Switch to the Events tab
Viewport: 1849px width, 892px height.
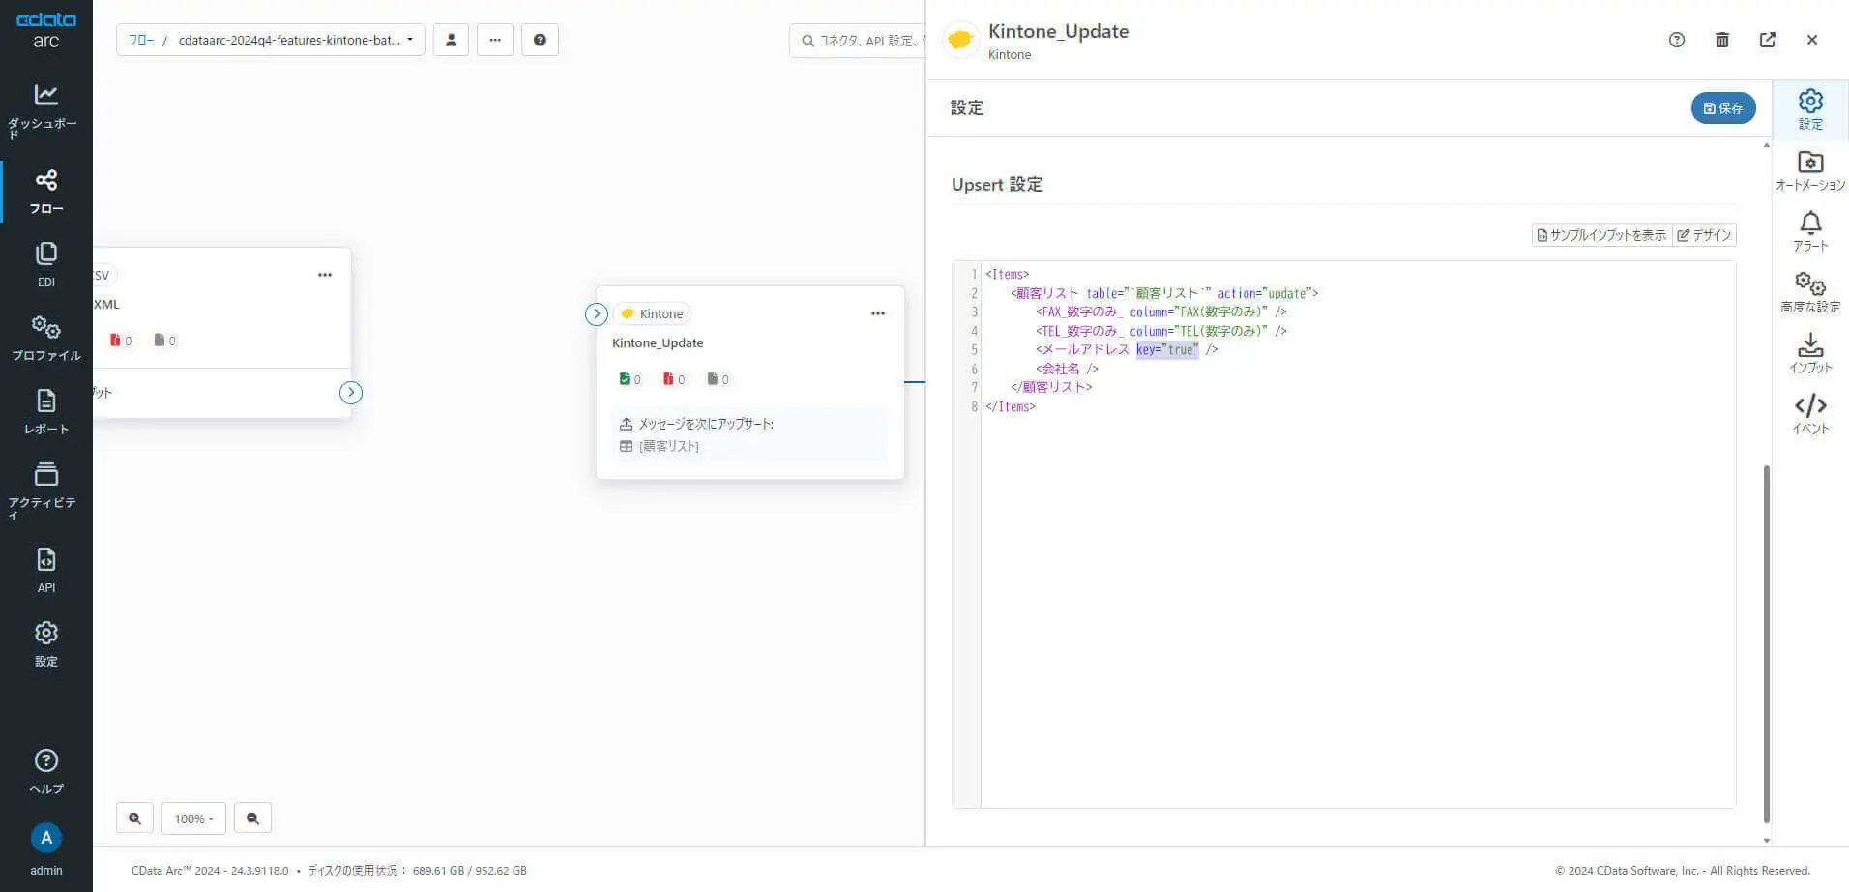coord(1810,414)
